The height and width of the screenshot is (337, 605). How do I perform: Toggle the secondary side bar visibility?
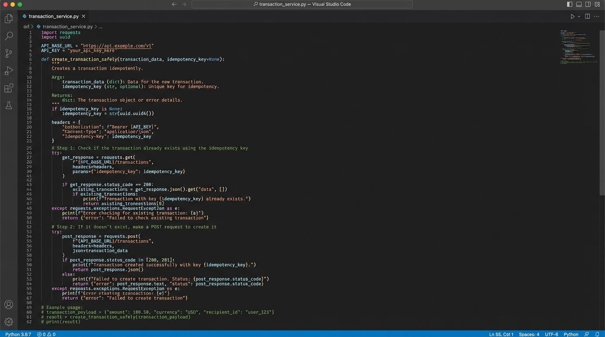(588, 4)
